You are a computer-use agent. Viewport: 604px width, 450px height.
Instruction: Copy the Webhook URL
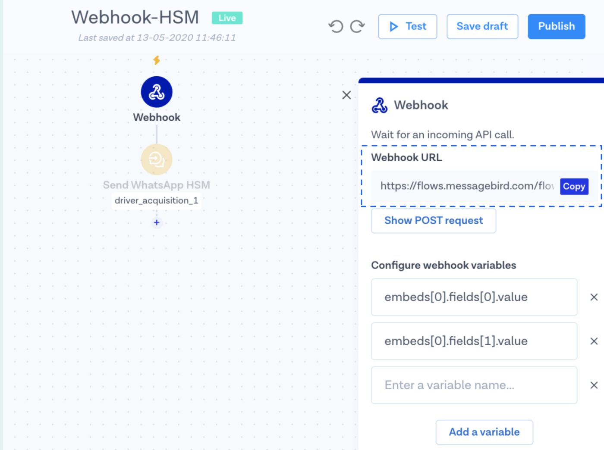coord(574,187)
